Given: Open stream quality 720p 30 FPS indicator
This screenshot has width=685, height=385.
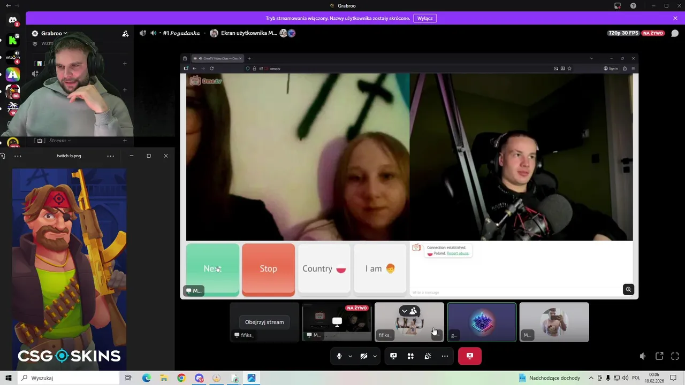Looking at the screenshot, I should (x=623, y=33).
